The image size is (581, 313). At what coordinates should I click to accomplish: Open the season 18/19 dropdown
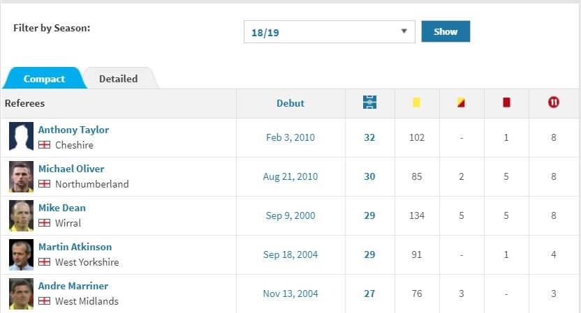329,32
